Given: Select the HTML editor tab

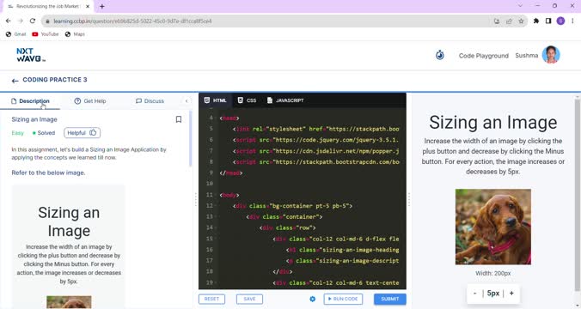Looking at the screenshot, I should point(215,100).
